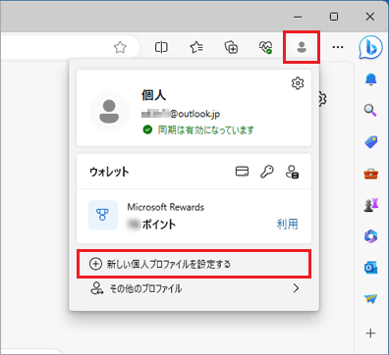The width and height of the screenshot is (389, 355).
Task: Click the 利用 rewards link
Action: tap(287, 225)
